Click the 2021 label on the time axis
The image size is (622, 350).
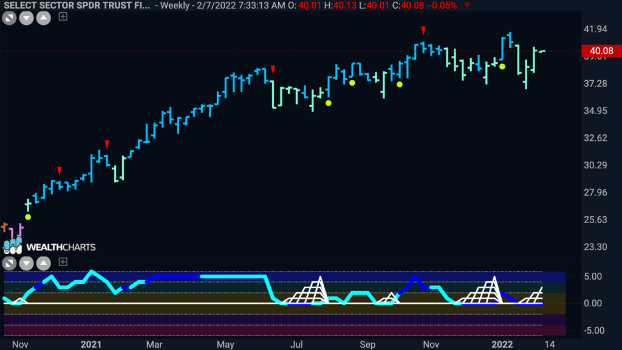(x=91, y=344)
